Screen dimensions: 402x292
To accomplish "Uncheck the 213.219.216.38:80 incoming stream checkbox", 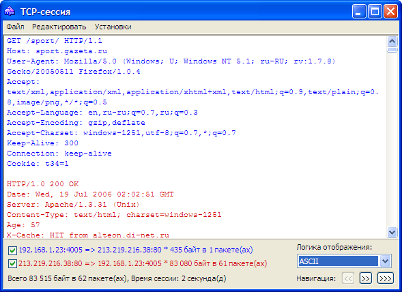I will (12, 263).
